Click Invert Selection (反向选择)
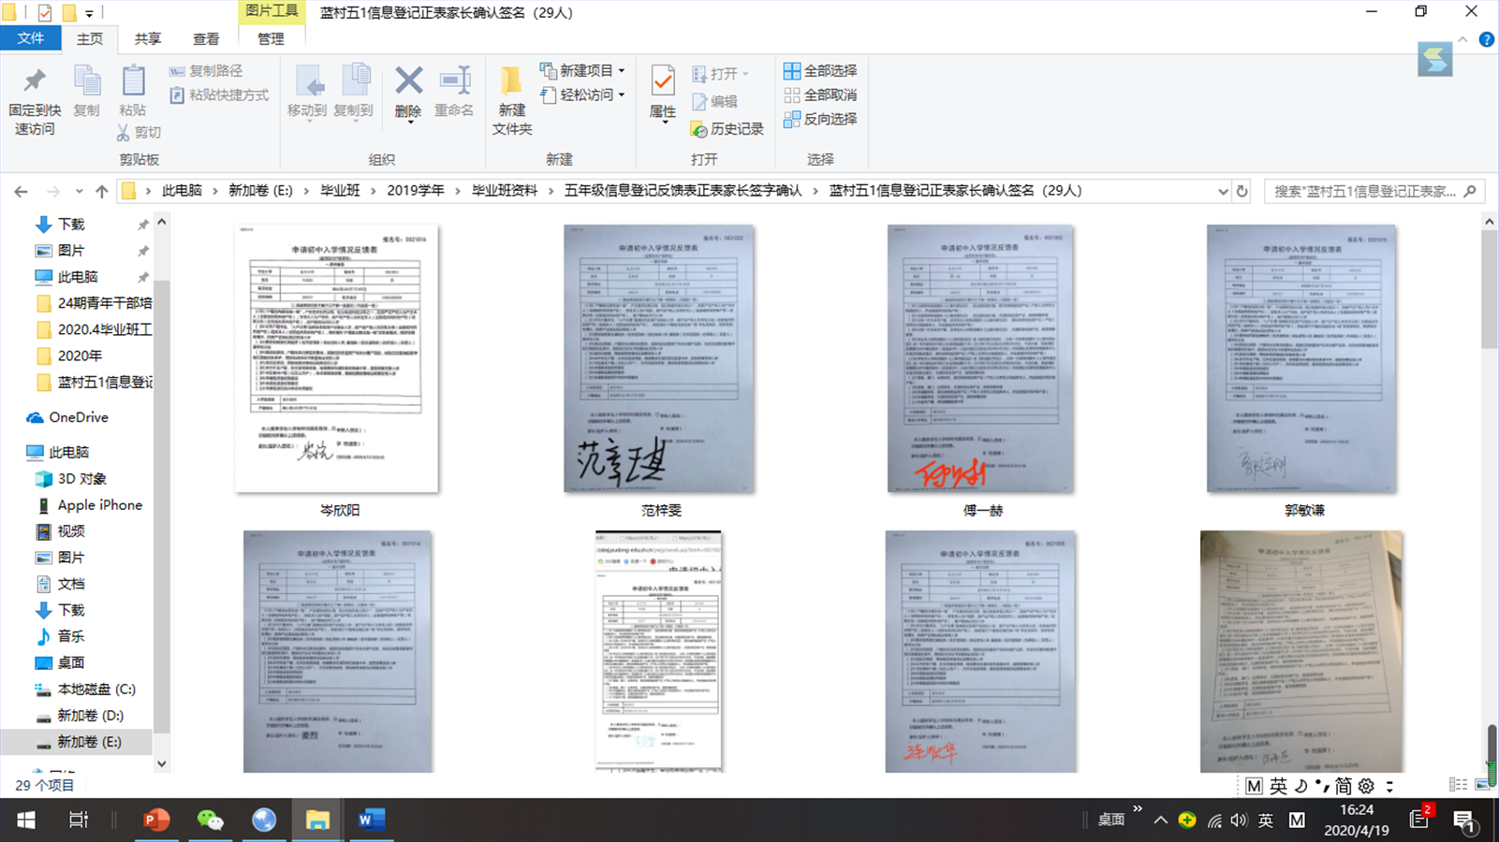The height and width of the screenshot is (842, 1499). (820, 119)
